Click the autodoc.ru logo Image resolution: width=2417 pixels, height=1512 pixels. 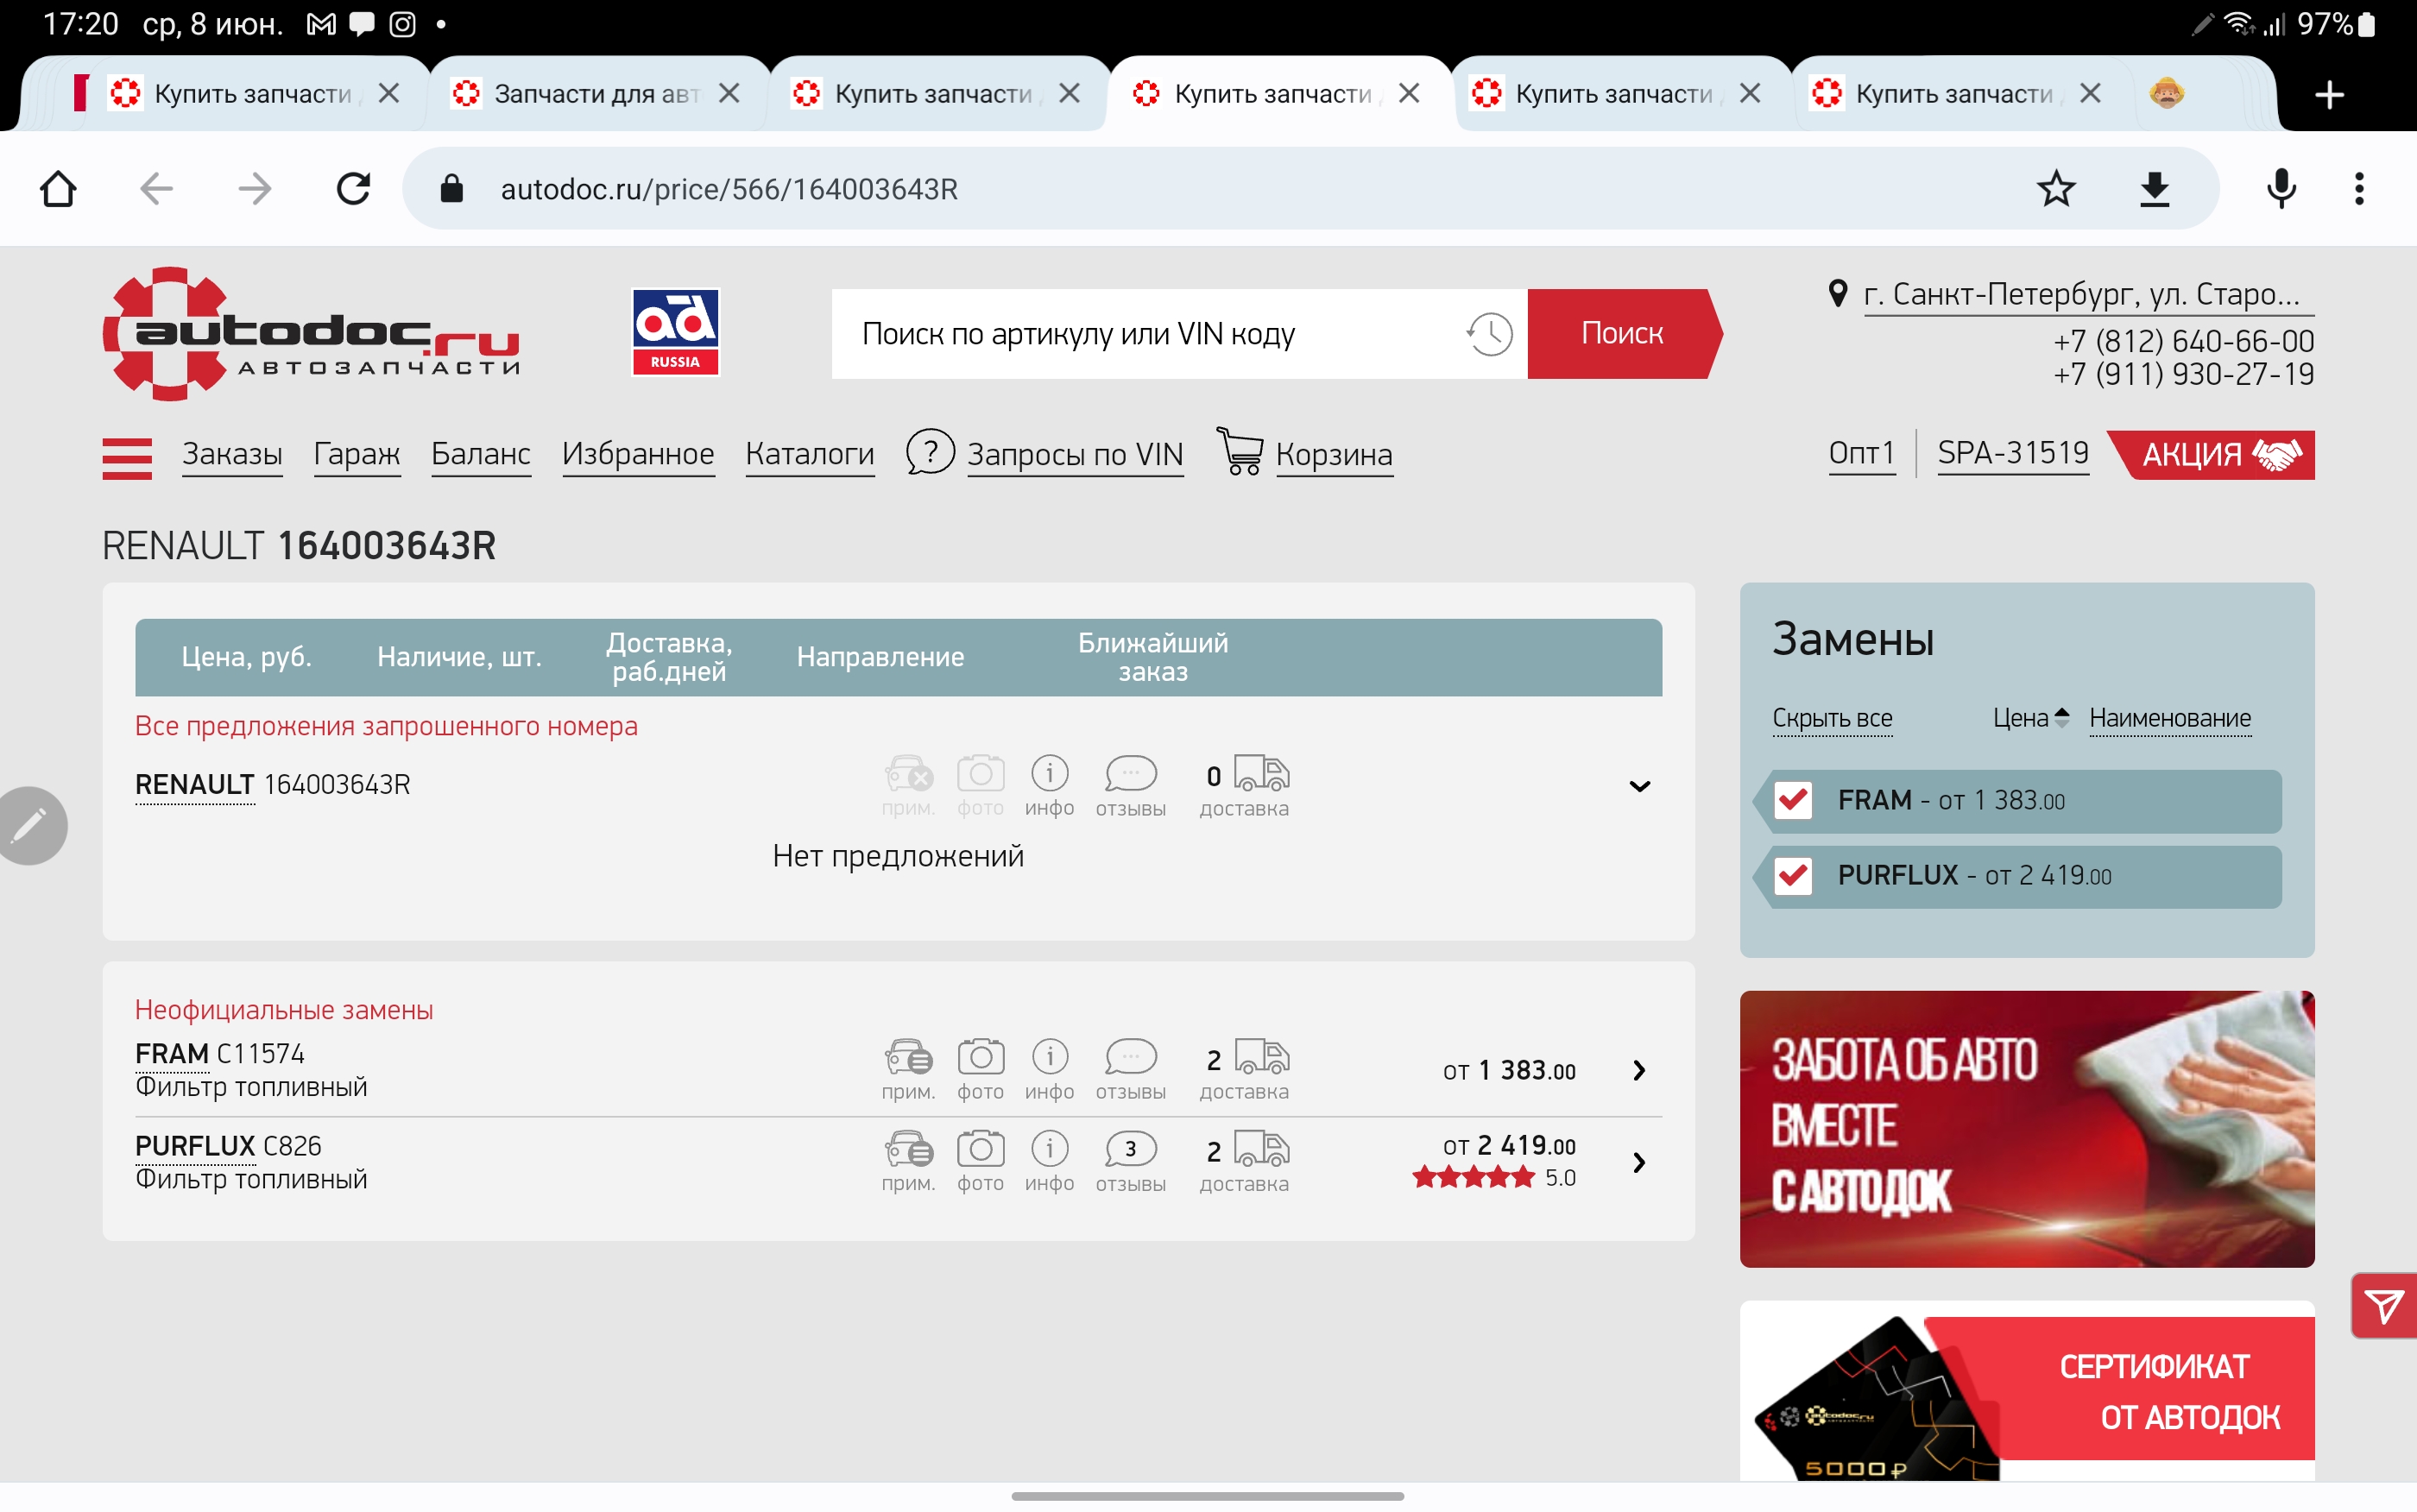(311, 333)
